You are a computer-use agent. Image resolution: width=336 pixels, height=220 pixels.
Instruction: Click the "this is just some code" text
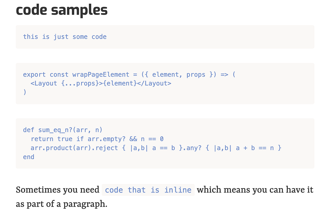(x=65, y=37)
